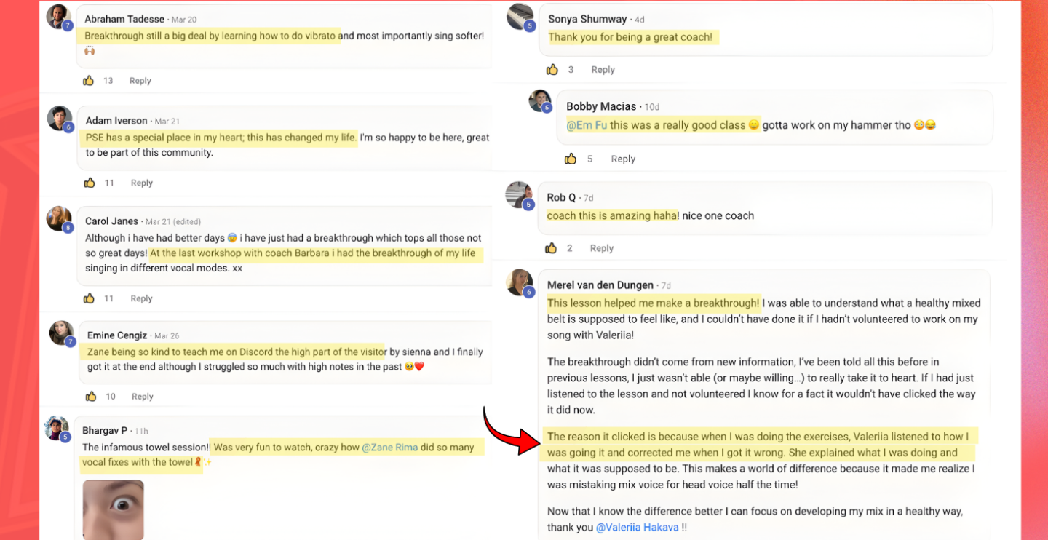Click the like icon under Emine Cengiz's comment
The height and width of the screenshot is (540, 1048).
click(91, 397)
